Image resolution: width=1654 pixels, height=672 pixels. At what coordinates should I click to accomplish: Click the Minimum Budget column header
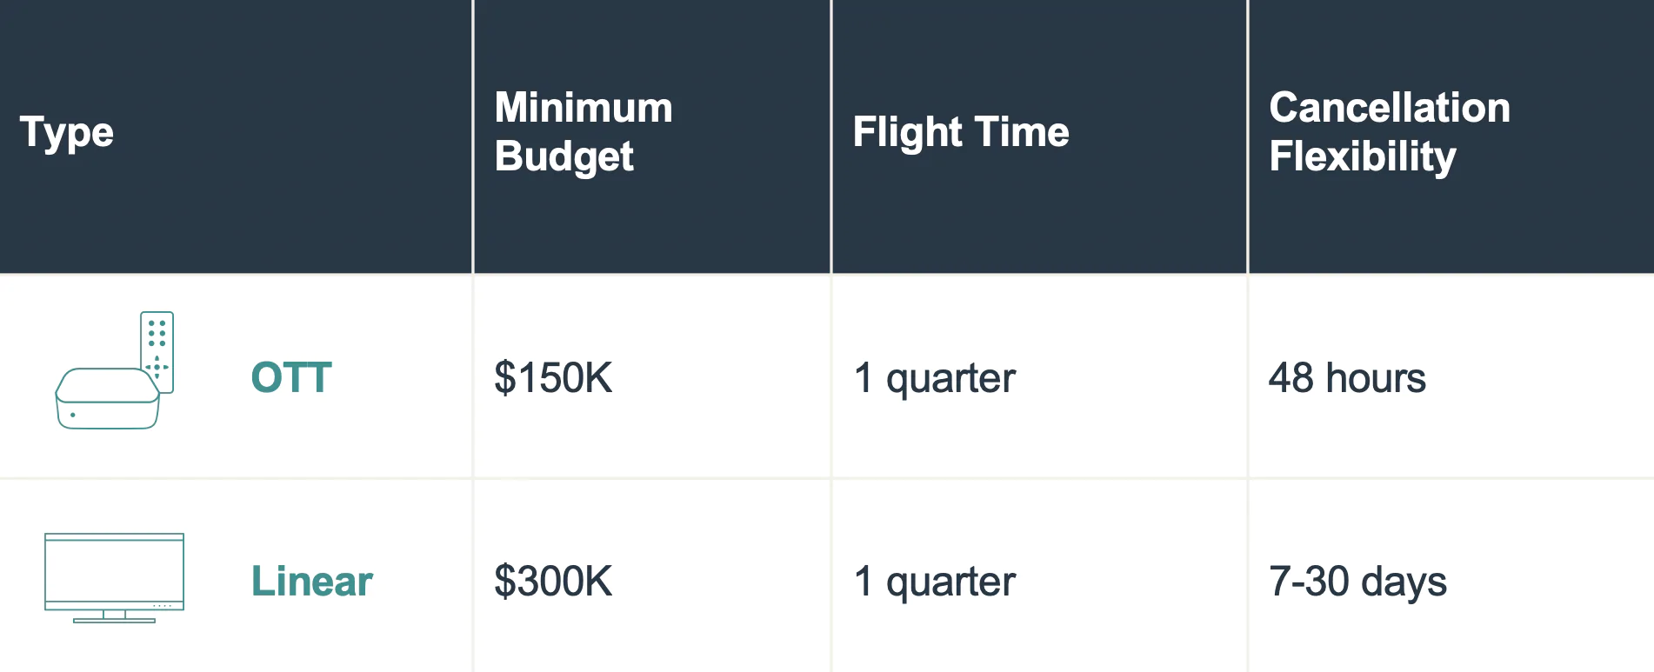click(583, 132)
